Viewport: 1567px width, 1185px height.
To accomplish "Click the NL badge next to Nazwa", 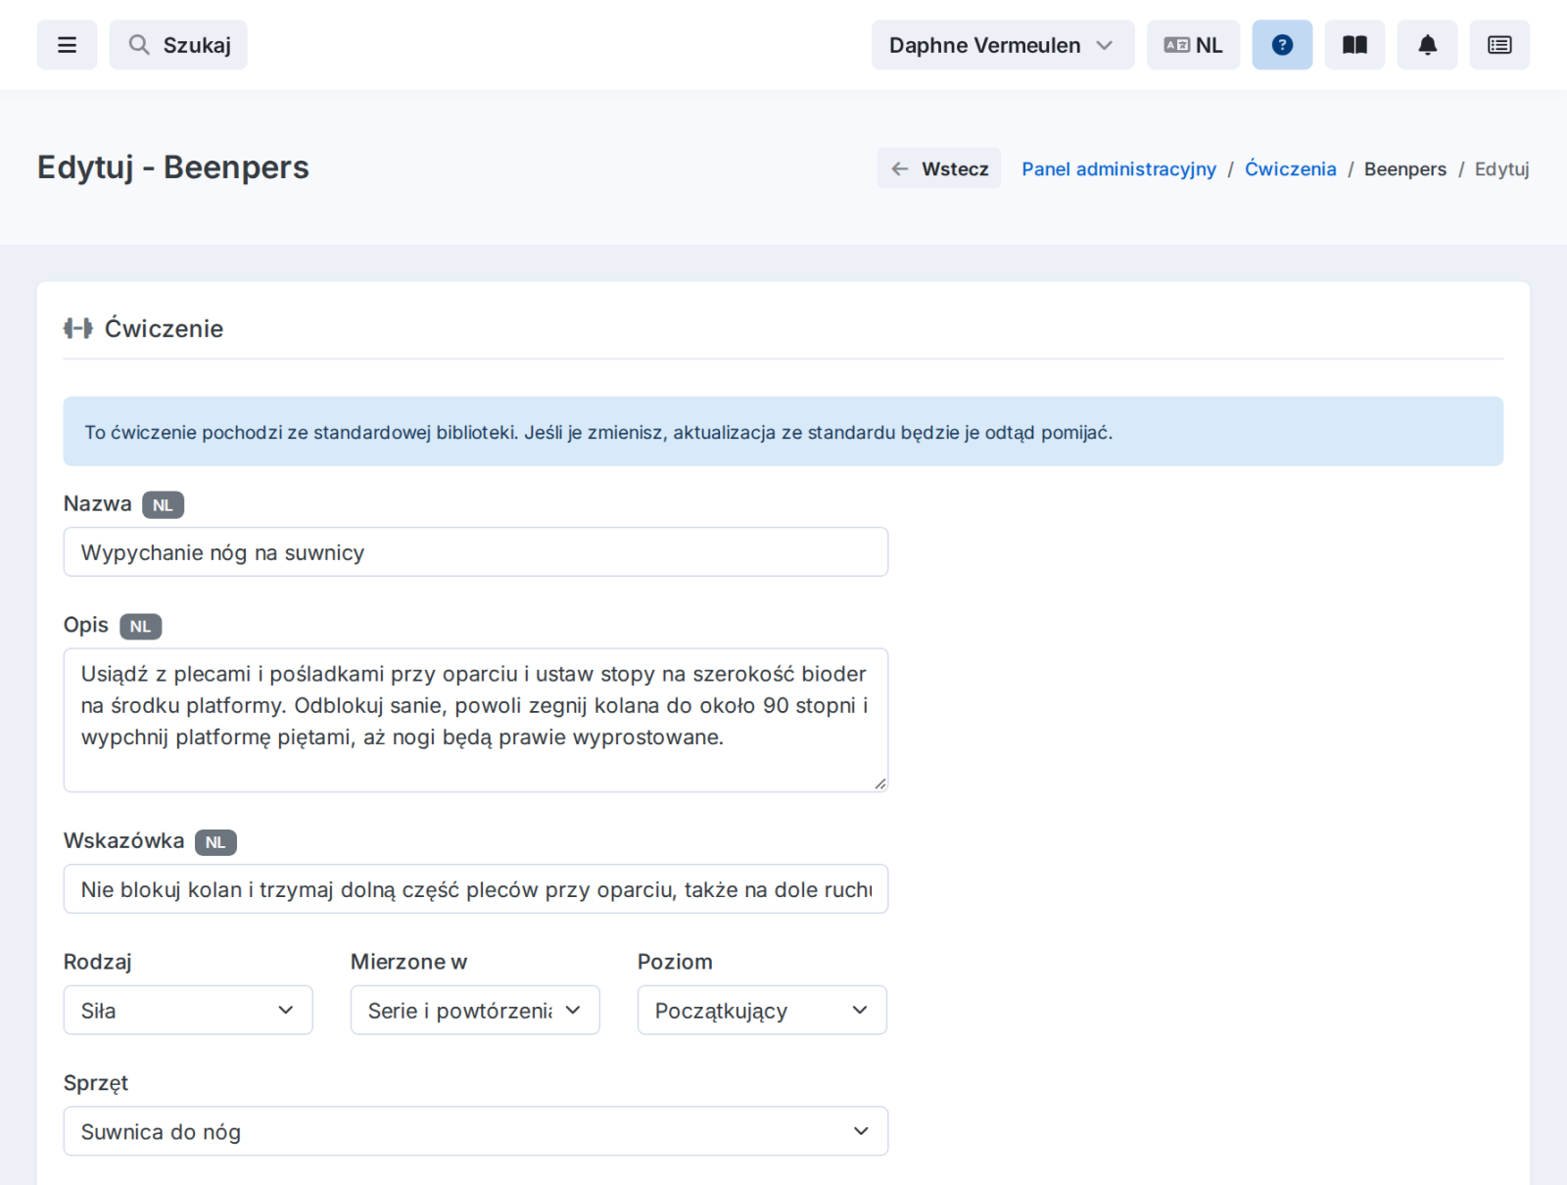I will click(163, 505).
